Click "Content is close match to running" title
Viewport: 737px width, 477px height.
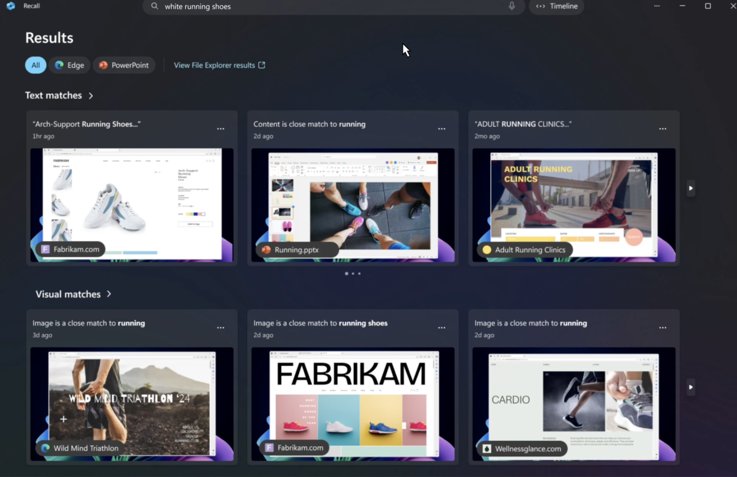click(310, 124)
